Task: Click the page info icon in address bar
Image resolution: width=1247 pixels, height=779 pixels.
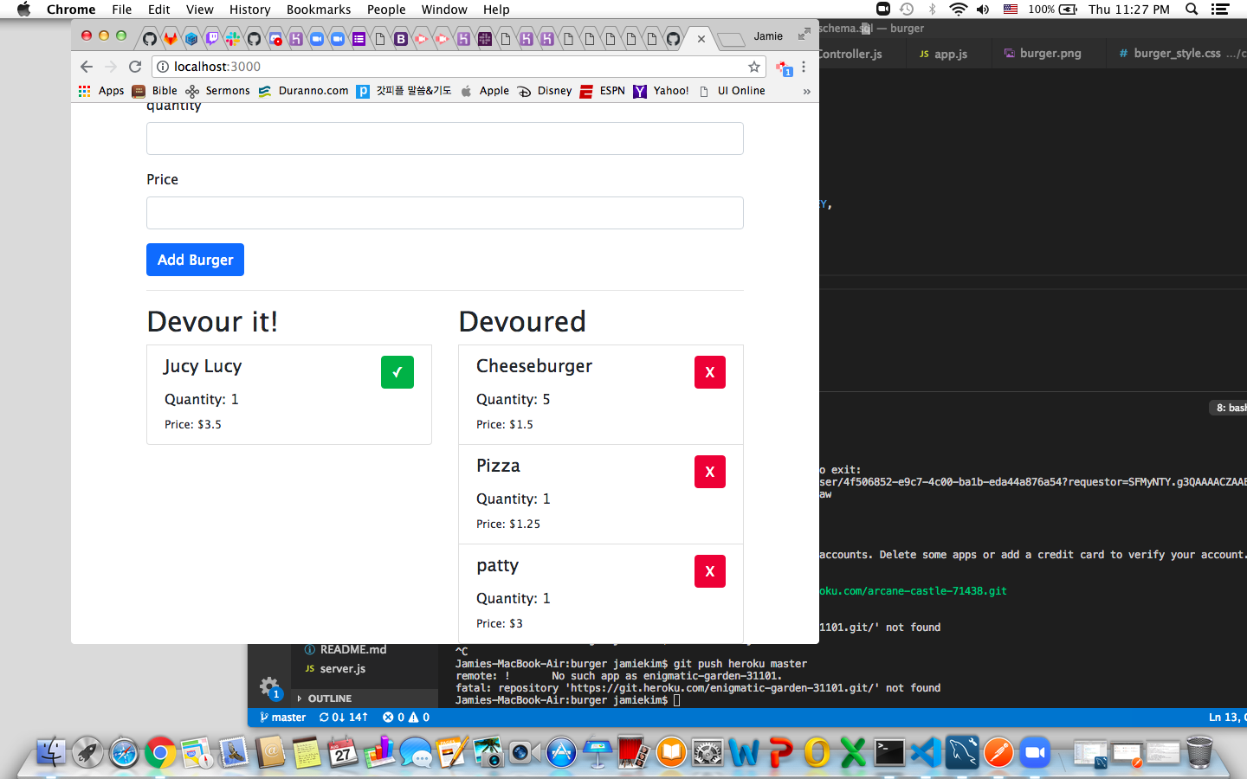Action: point(164,67)
